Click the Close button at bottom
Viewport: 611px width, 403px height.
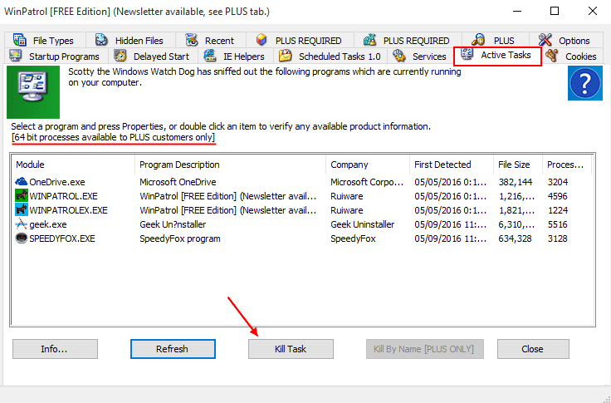(x=533, y=349)
